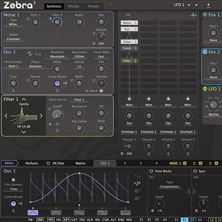Toggle the MW modulation source in bottom bar
This screenshot has width=222, height=222.
click(40, 219)
